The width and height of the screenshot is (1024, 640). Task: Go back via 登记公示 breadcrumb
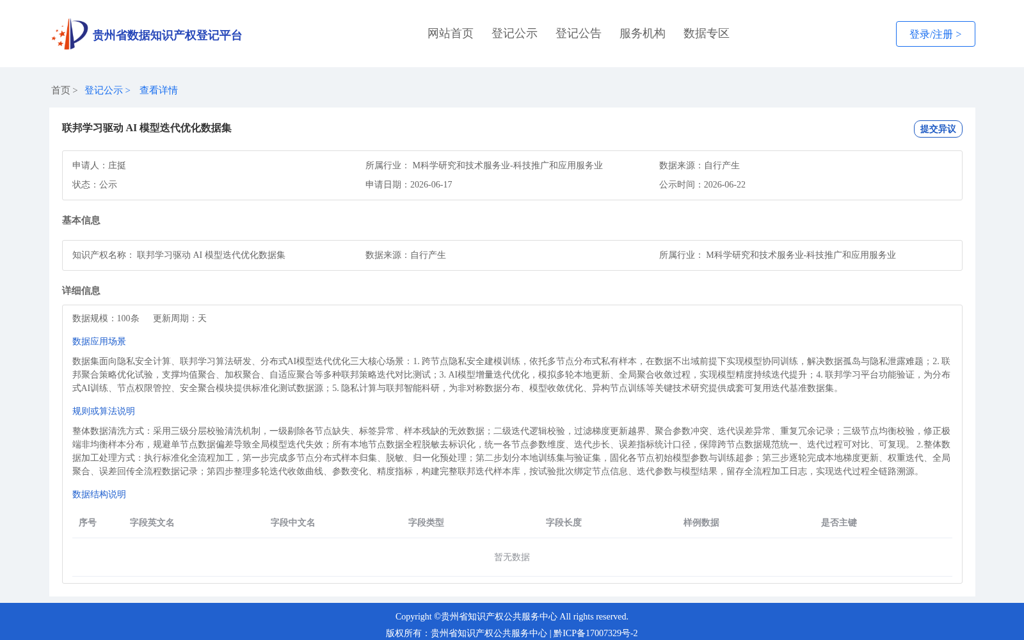click(104, 90)
